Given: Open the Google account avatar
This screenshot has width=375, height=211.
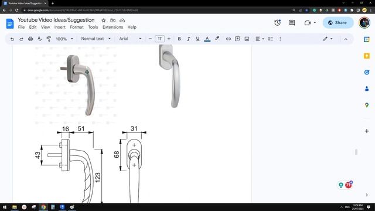Looking at the screenshot, I should 364,23.
